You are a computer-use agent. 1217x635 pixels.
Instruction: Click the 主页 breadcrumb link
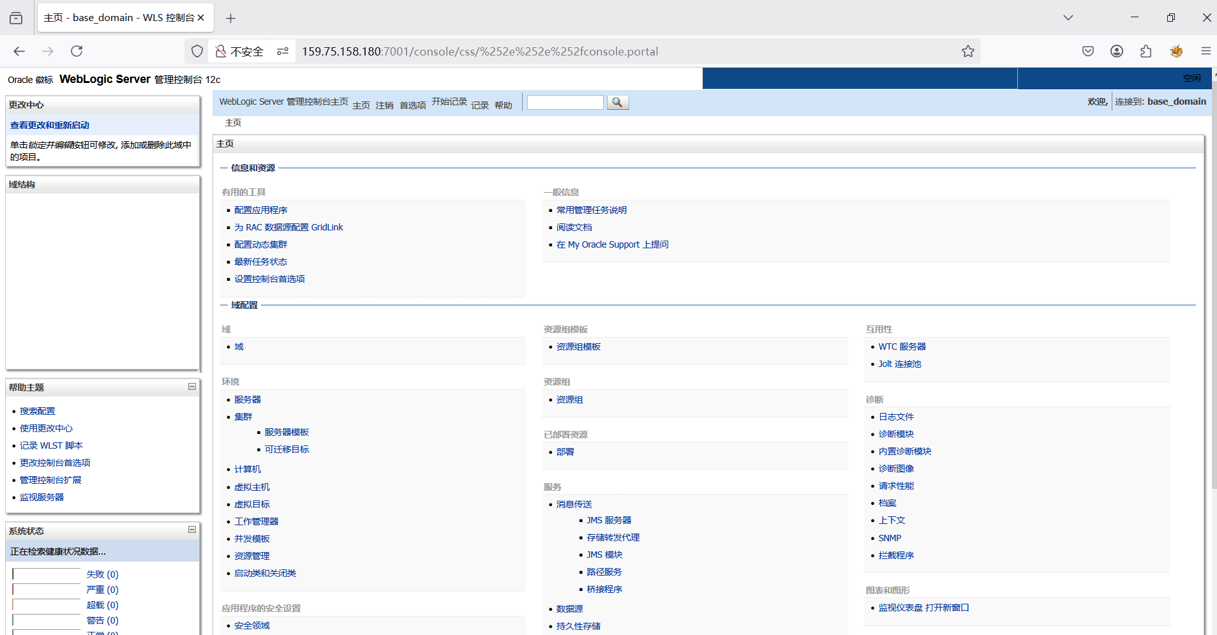tap(233, 123)
